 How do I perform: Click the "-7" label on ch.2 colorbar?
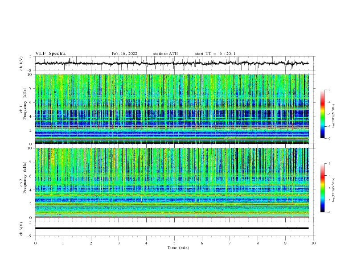pos(328,212)
